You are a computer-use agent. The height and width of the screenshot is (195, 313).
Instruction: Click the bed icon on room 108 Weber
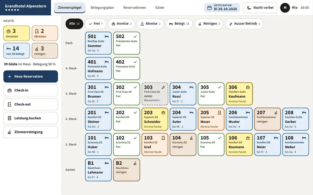(304, 138)
